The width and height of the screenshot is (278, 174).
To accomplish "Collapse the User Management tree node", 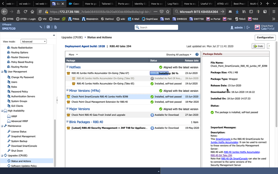I will click(2, 72).
